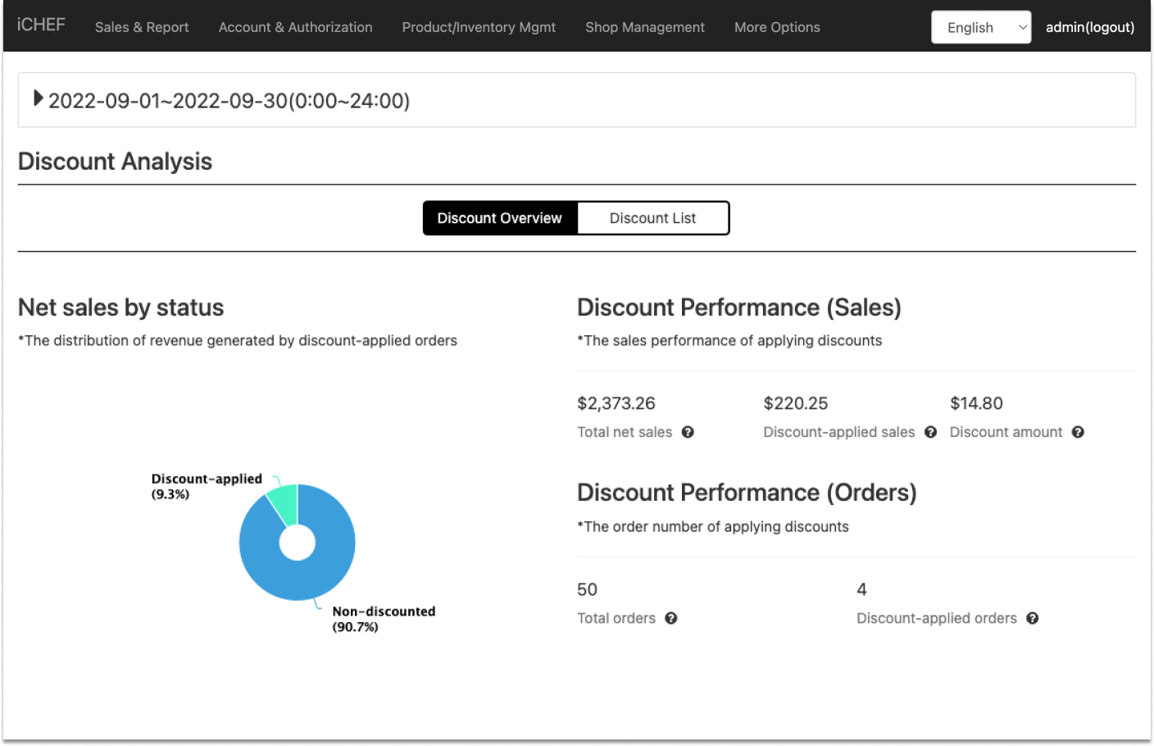Click the Non-discounted (90.7%) chart label
Image resolution: width=1154 pixels, height=746 pixels.
click(x=383, y=619)
